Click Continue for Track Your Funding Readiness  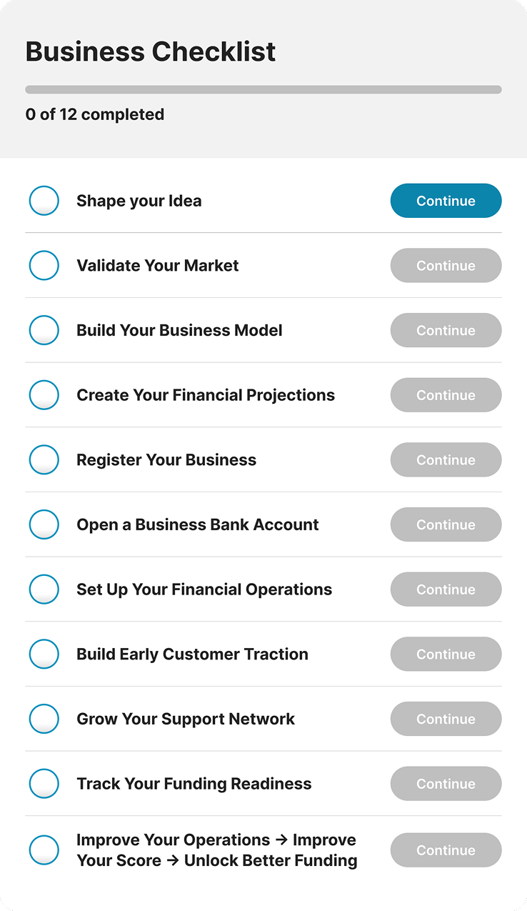(x=446, y=784)
